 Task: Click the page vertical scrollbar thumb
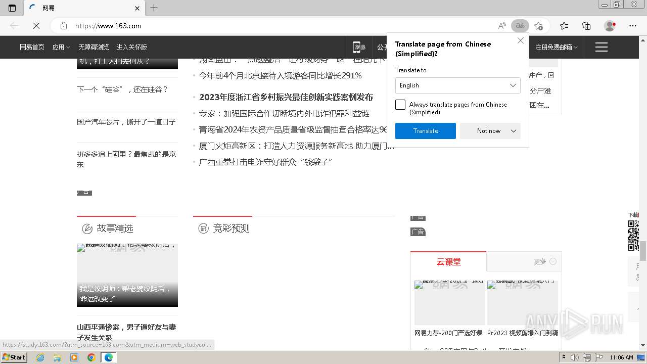coord(643,250)
